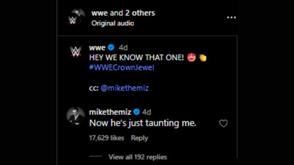View the 17,629 likes list
Image resolution: width=294 pixels, height=165 pixels.
[106, 138]
